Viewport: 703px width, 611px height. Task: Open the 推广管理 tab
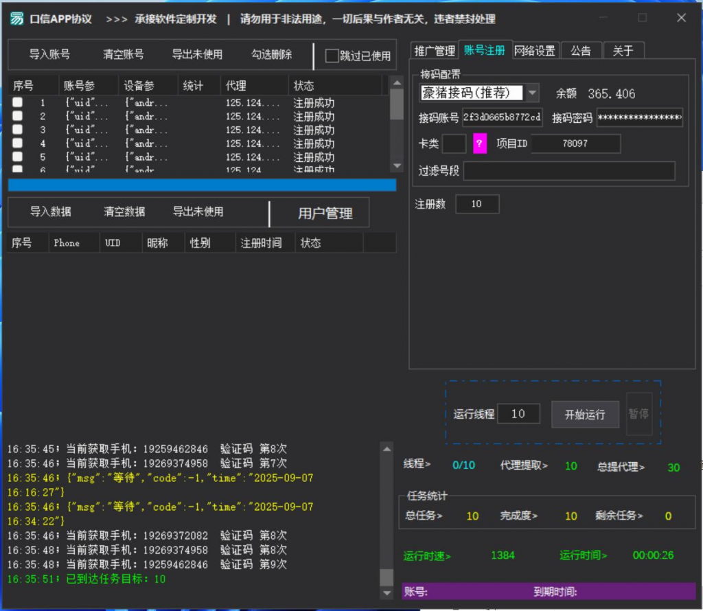(x=435, y=51)
